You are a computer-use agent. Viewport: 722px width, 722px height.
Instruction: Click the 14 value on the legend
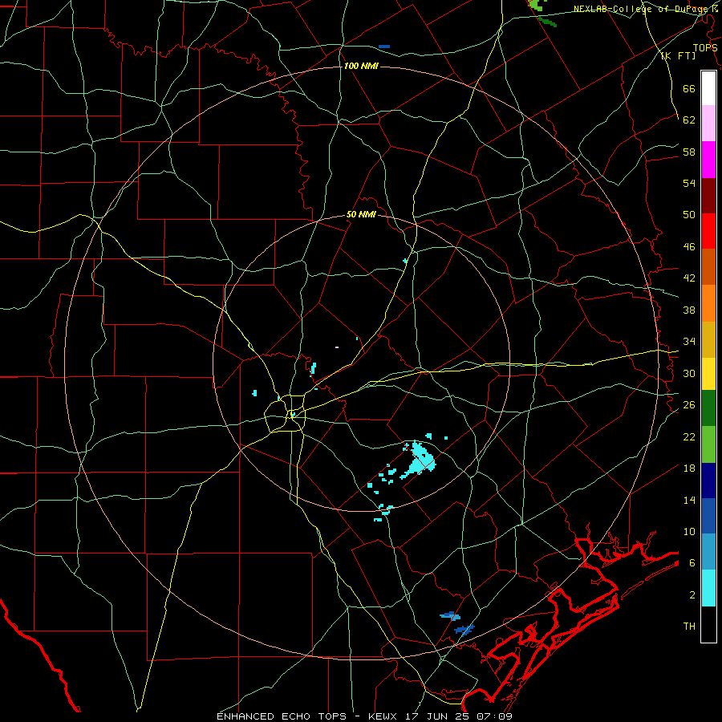(x=689, y=500)
